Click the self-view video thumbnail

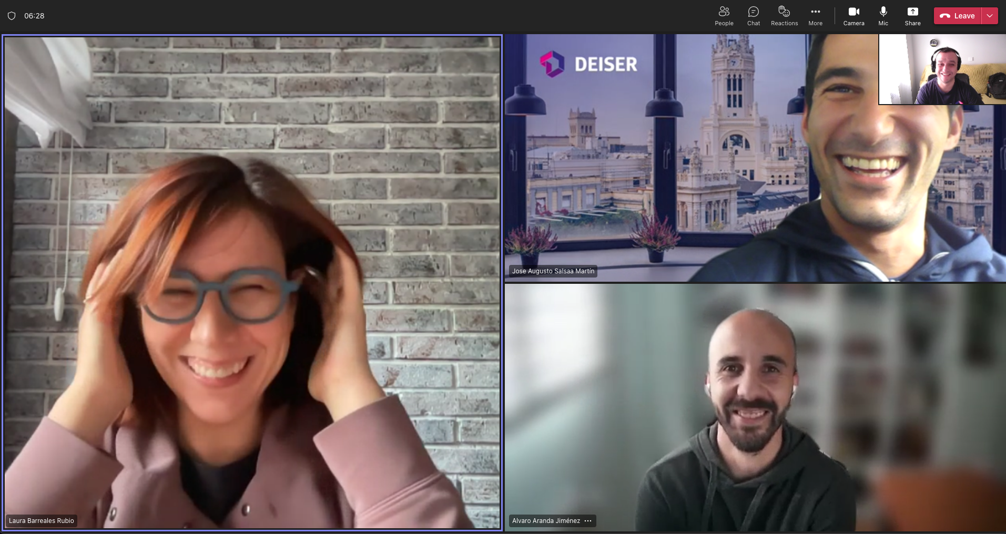(942, 69)
